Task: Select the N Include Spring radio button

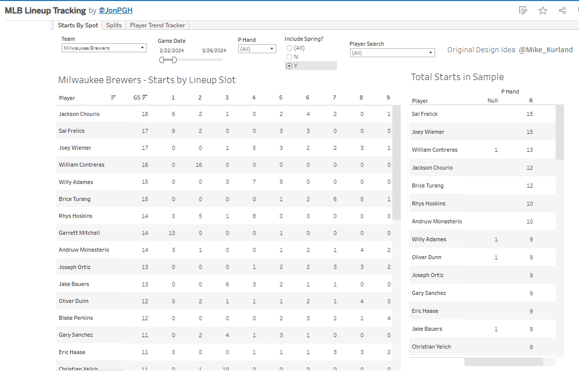Action: pos(289,57)
